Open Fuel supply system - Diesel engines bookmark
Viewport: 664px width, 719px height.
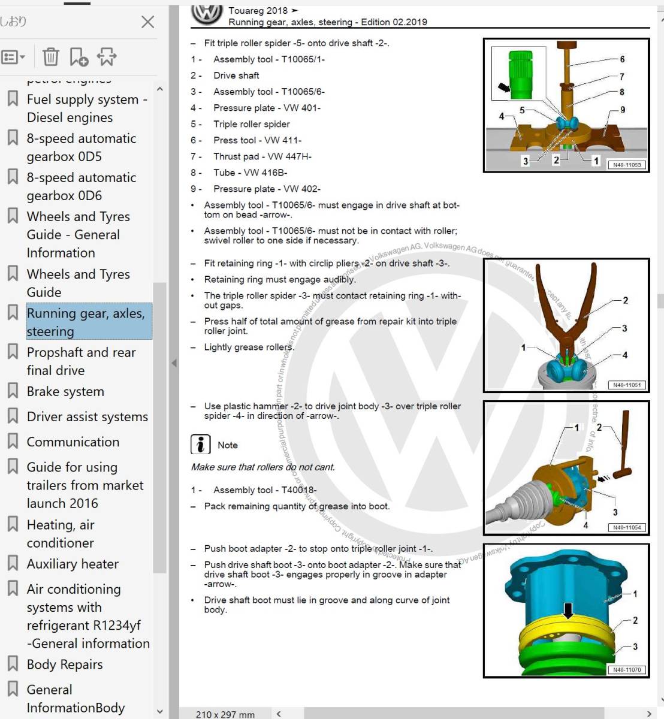tap(87, 108)
